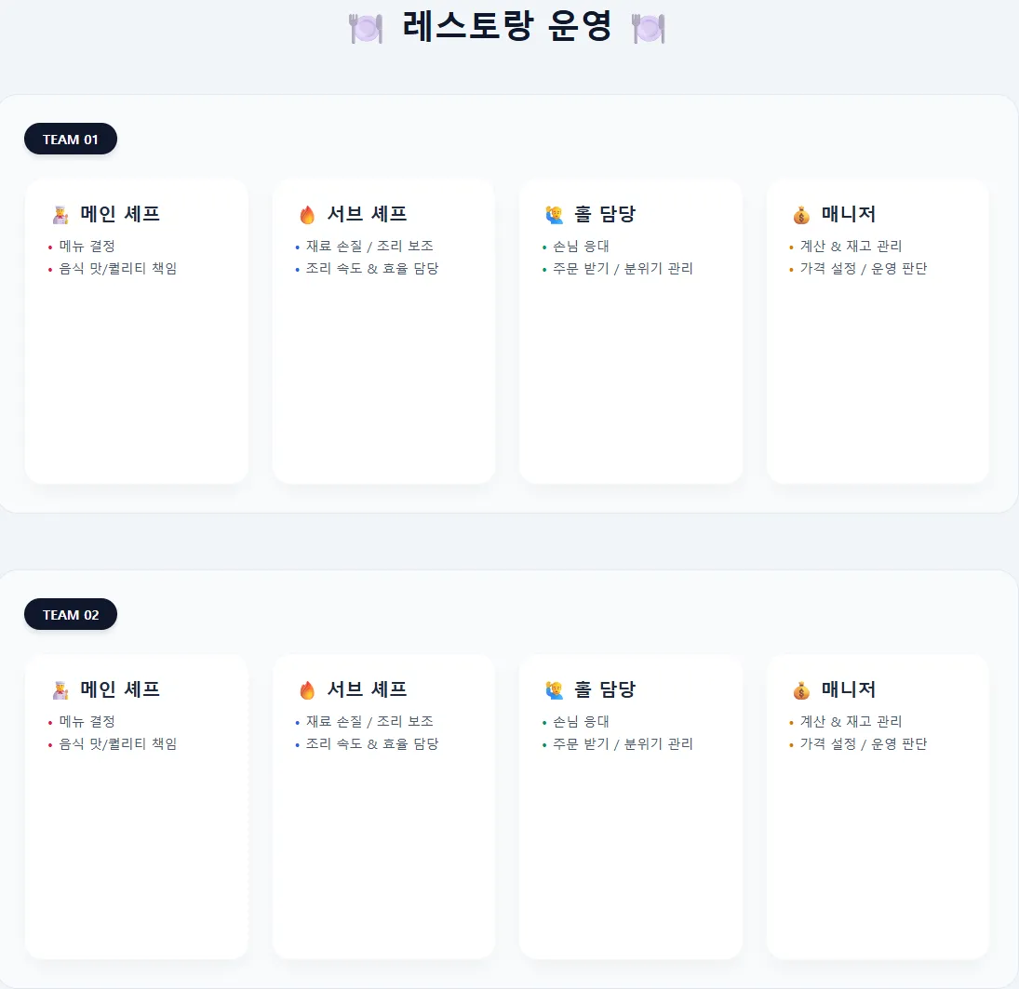Screen dimensions: 1019x989
Task: Click the money bag icon in TEAM 01
Action: 801,215
